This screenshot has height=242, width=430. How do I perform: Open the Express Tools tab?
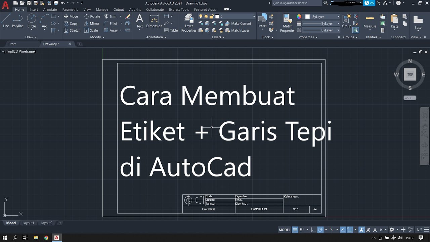coord(179,9)
